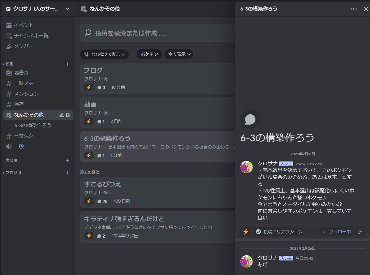The image size is (370, 275).
Task: Expand the ブログ用 category
Action: [12, 173]
